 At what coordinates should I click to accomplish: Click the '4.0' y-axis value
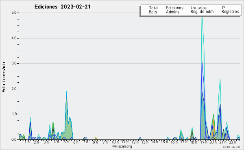pos(14,38)
